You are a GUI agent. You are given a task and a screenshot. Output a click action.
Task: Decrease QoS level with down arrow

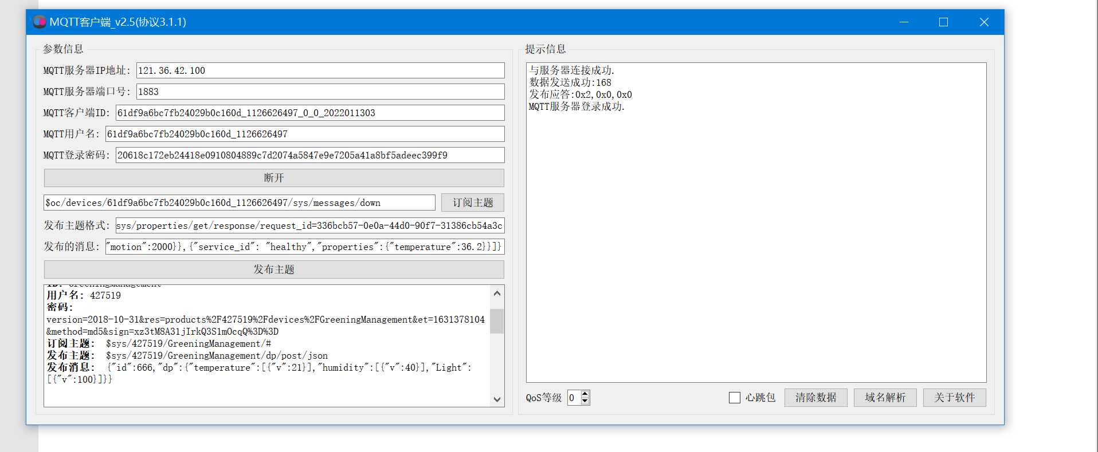point(585,401)
